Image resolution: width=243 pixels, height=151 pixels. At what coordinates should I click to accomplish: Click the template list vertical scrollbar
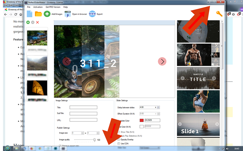(x=222, y=46)
